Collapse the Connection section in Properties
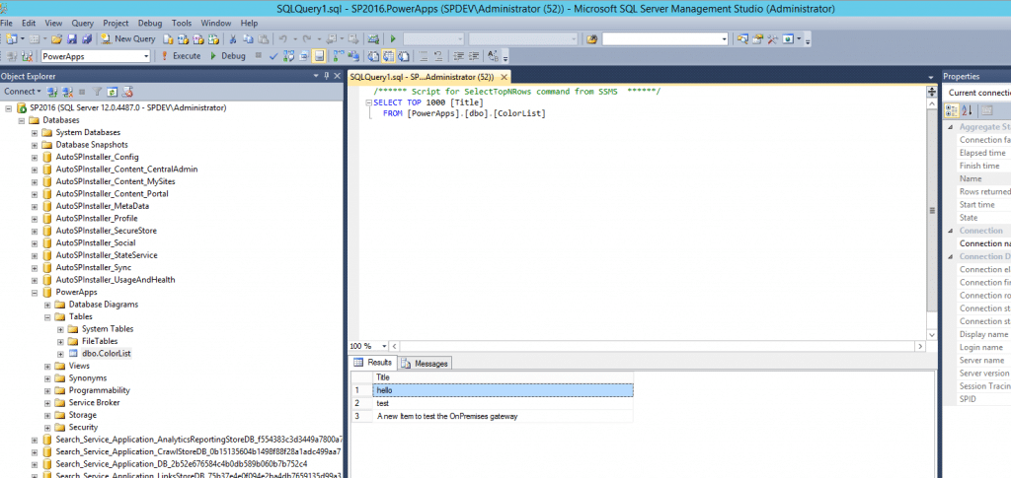Image resolution: width=1011 pixels, height=478 pixels. [951, 231]
